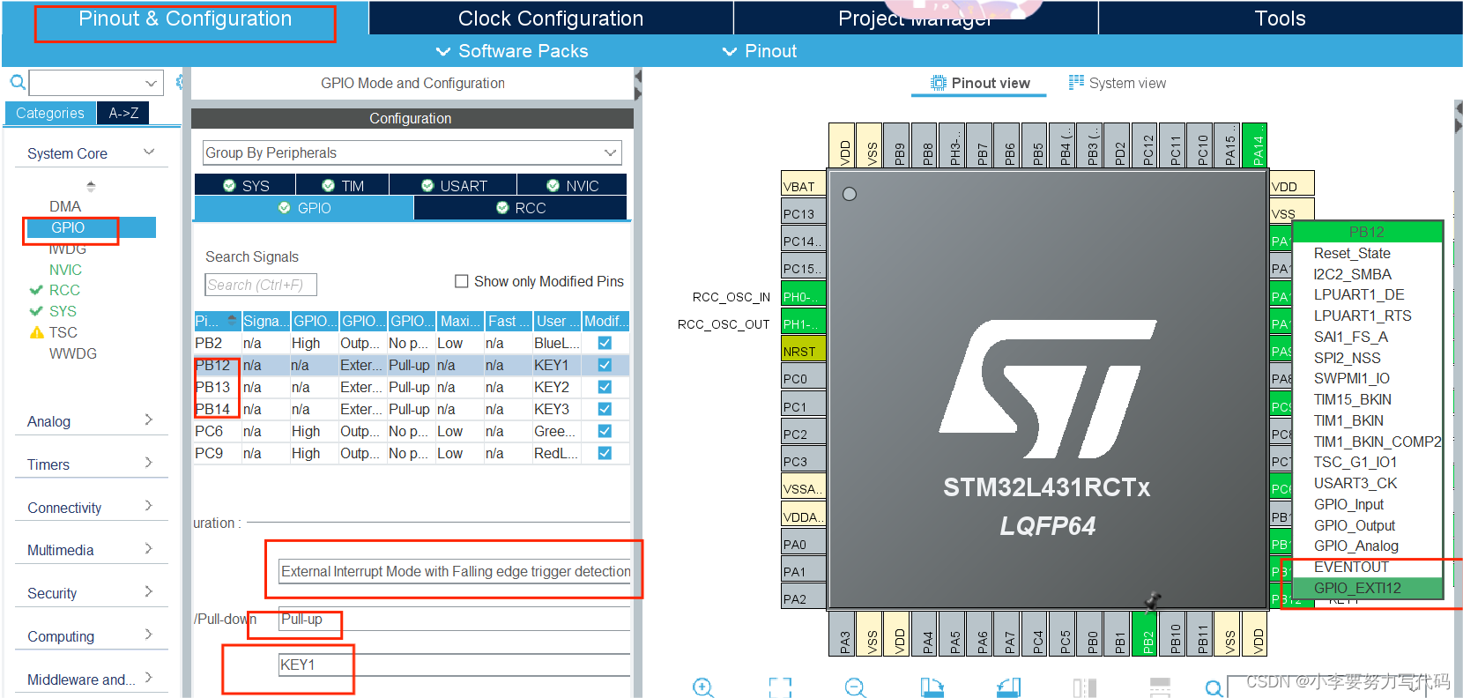Click the PH0 RCC_OSC_IN pin
1463x698 pixels.
[803, 296]
